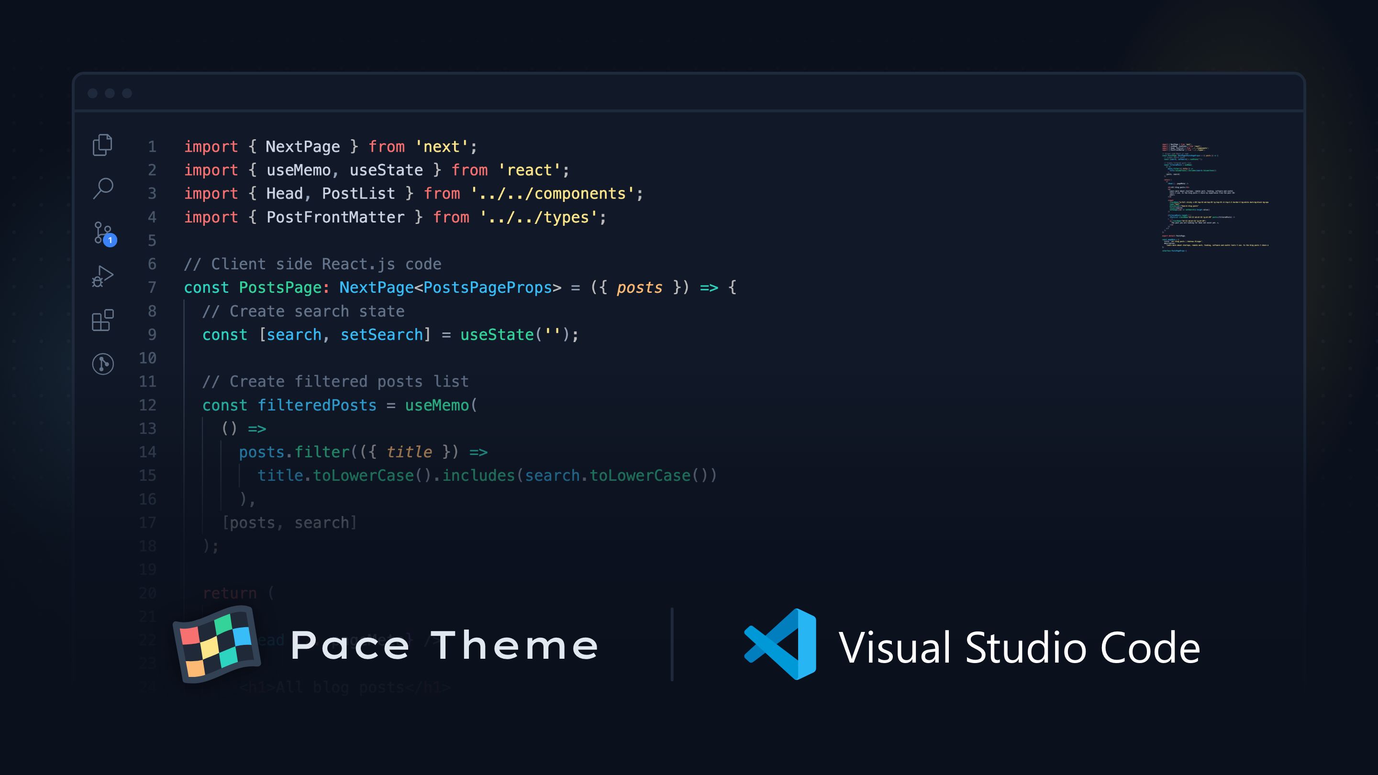Click the 'PostFrontMatter' import name
The width and height of the screenshot is (1378, 775).
point(335,217)
